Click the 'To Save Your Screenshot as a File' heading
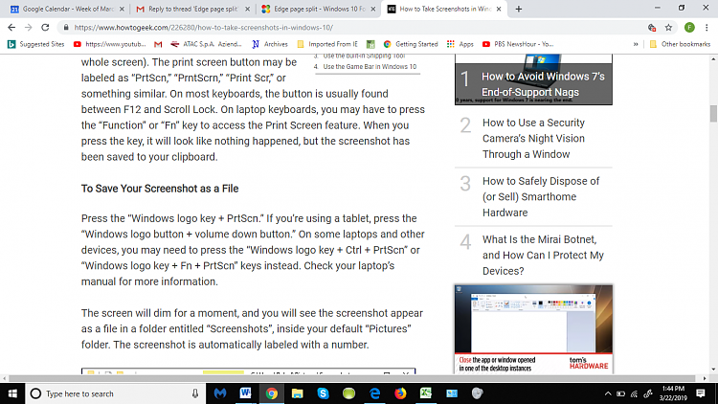 tap(160, 189)
